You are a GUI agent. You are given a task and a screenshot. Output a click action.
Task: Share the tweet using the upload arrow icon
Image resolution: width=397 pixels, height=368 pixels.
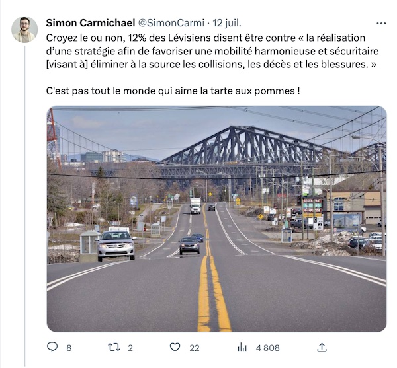coord(322,348)
